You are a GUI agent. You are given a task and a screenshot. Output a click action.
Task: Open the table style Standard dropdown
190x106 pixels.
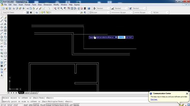(145, 9)
